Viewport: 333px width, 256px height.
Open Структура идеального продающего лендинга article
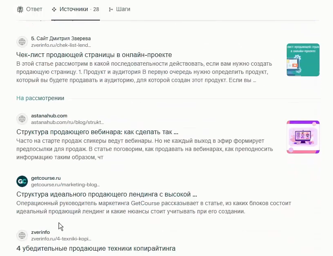pyautogui.click(x=106, y=194)
